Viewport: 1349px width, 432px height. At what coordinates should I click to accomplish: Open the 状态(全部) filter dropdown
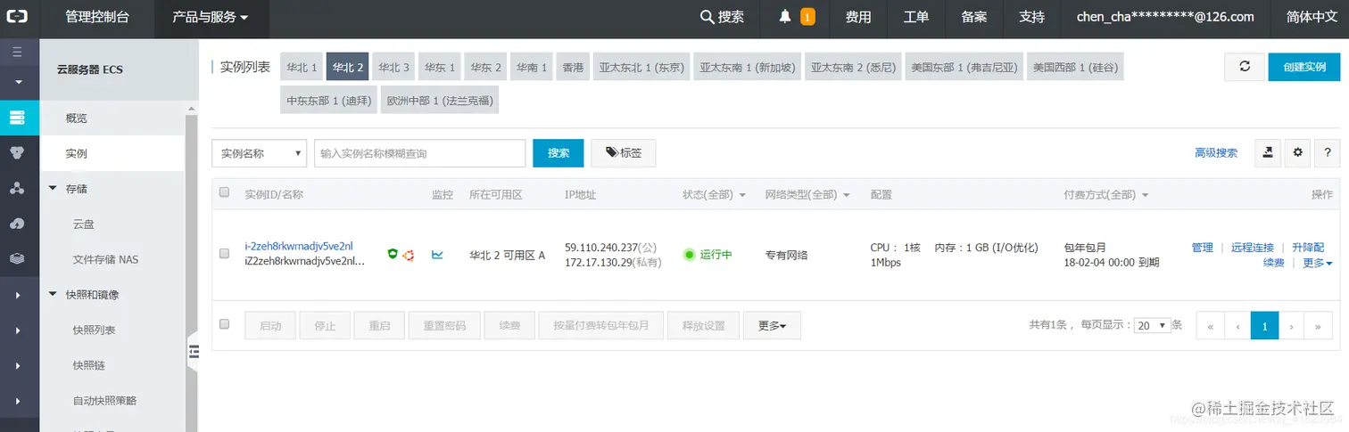pyautogui.click(x=714, y=195)
